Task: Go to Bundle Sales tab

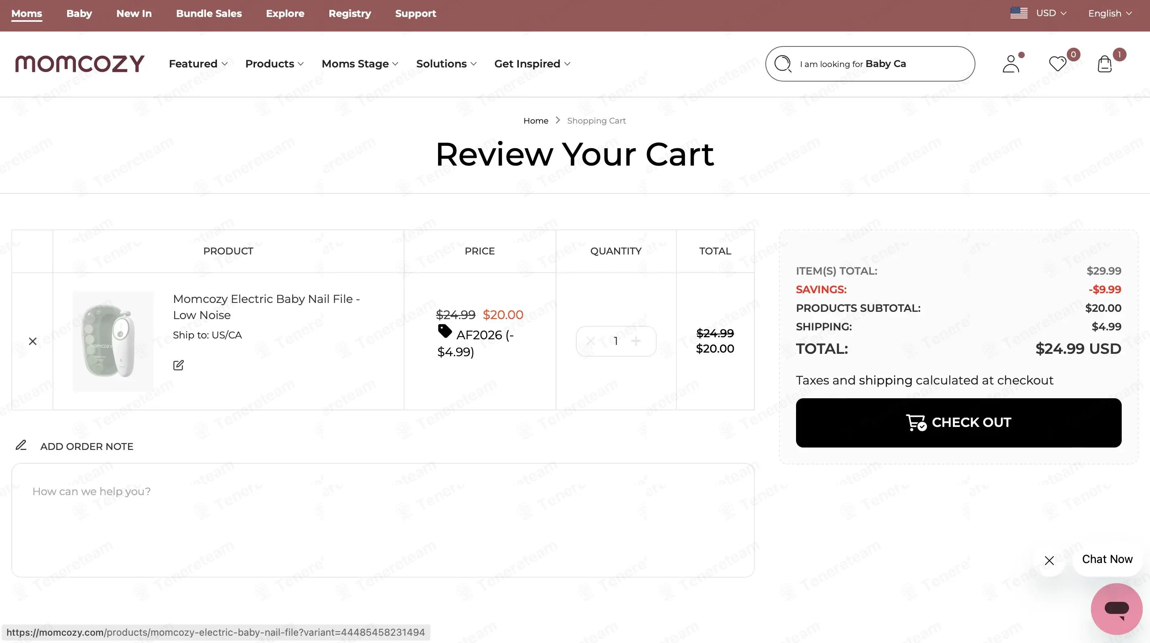Action: point(209,13)
